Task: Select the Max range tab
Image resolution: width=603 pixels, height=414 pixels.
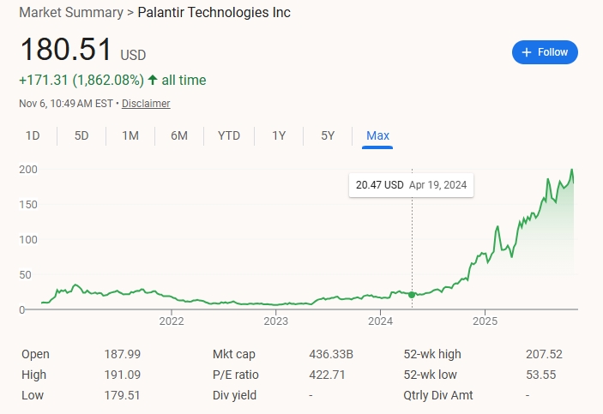Action: pyautogui.click(x=377, y=135)
